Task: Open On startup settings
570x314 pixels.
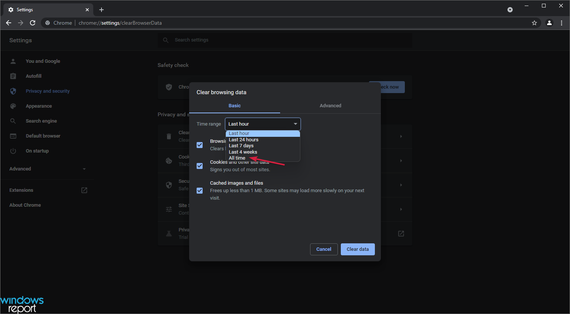Action: (x=37, y=151)
